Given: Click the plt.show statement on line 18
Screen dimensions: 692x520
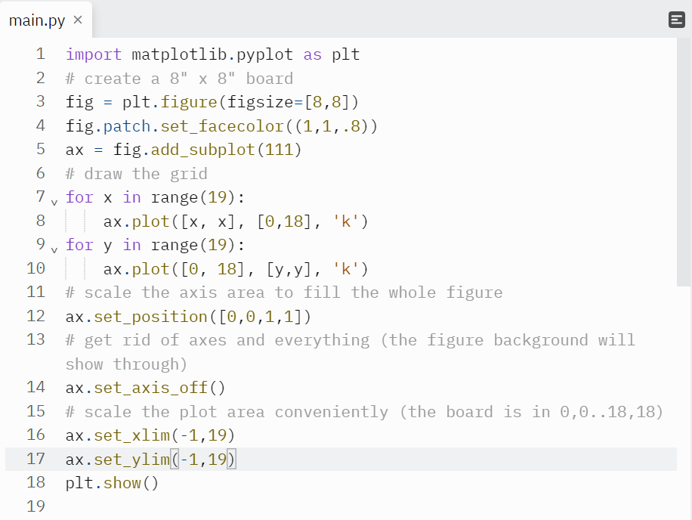Looking at the screenshot, I should point(111,483).
